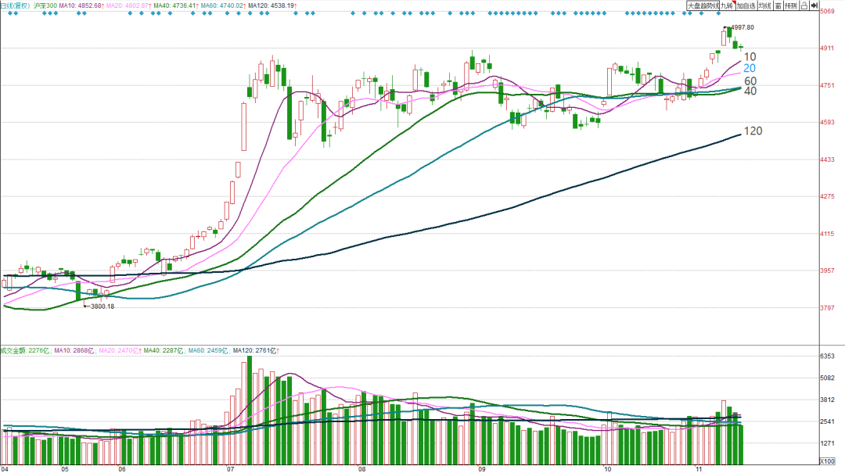Click the 3812 volume axis label
The width and height of the screenshot is (845, 473).
[x=827, y=400]
